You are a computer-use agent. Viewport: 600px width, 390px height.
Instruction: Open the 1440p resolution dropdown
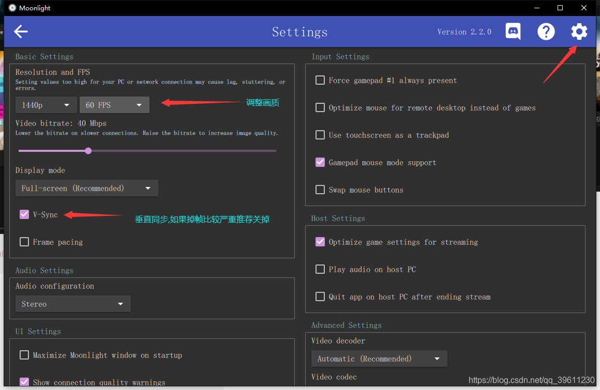(x=46, y=105)
